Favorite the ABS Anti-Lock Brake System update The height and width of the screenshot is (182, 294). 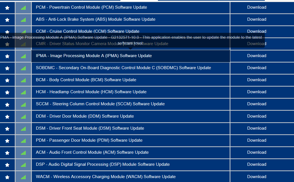tap(7, 20)
